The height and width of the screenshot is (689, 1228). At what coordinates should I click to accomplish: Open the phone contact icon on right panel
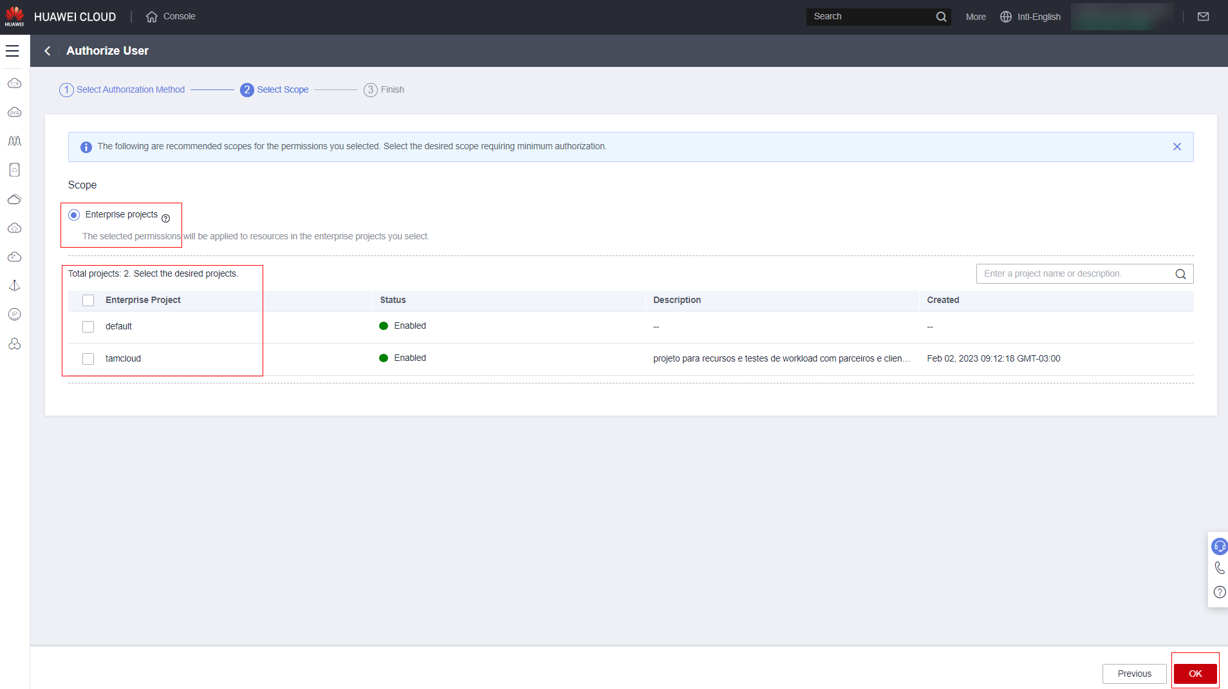[1219, 568]
